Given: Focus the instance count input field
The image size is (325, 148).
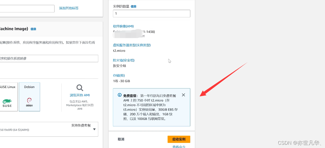Looking at the screenshot, I should 152,14.
